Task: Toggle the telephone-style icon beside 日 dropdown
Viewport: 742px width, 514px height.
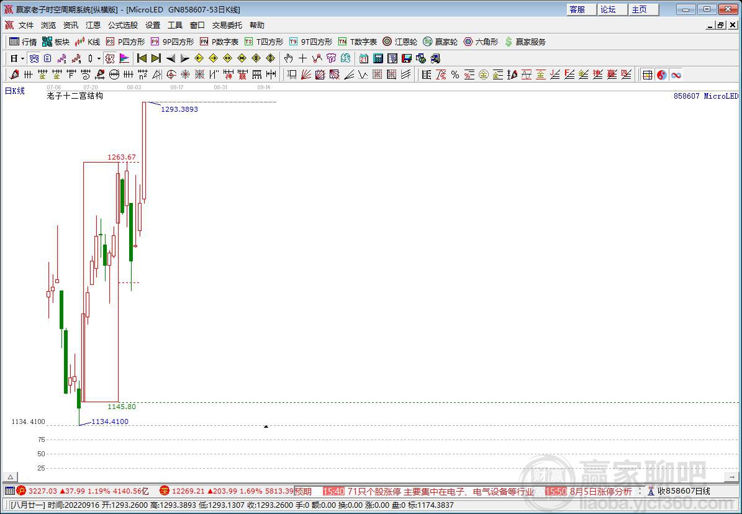Action: (x=34, y=59)
